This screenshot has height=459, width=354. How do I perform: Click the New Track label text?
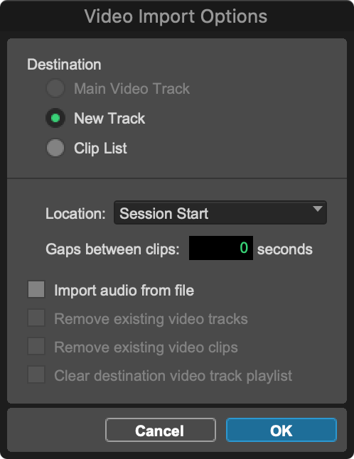point(109,119)
